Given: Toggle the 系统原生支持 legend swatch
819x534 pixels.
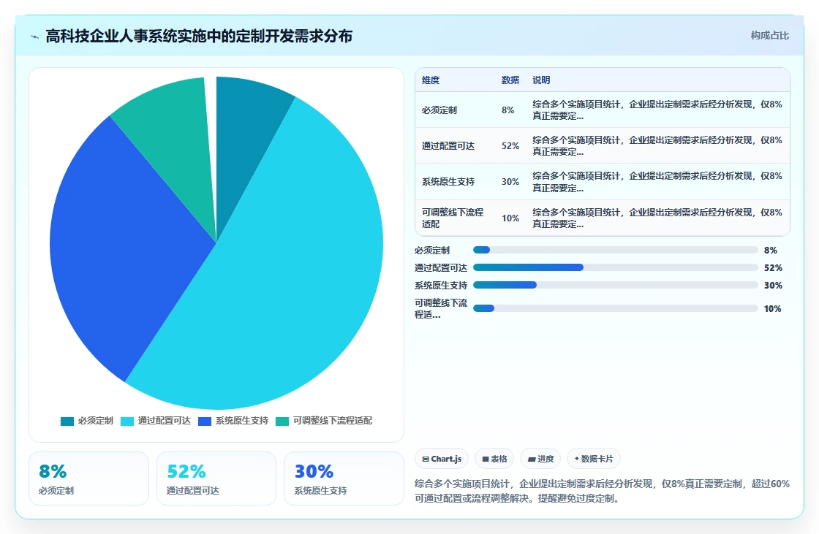Looking at the screenshot, I should [205, 422].
